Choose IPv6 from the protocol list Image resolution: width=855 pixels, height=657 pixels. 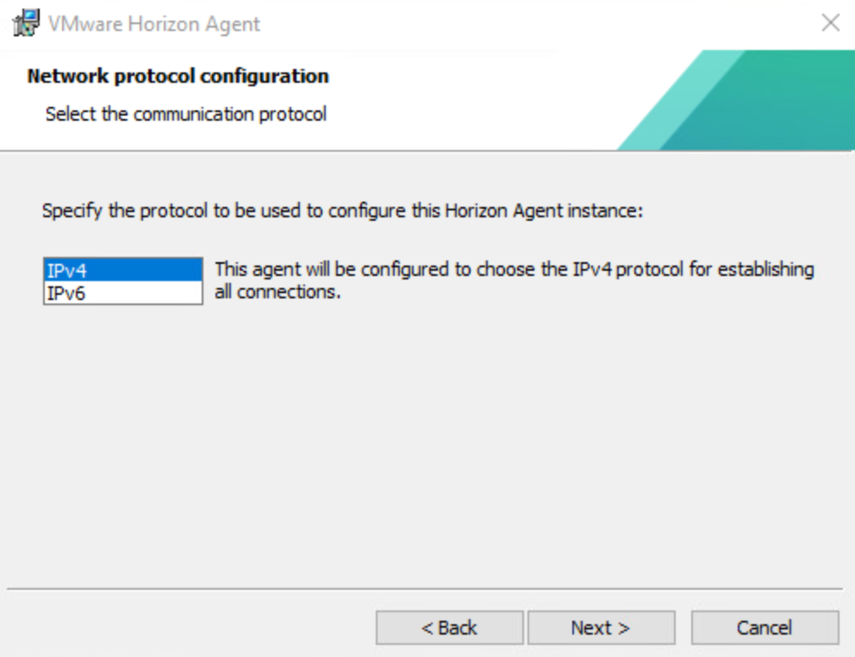[x=122, y=294]
